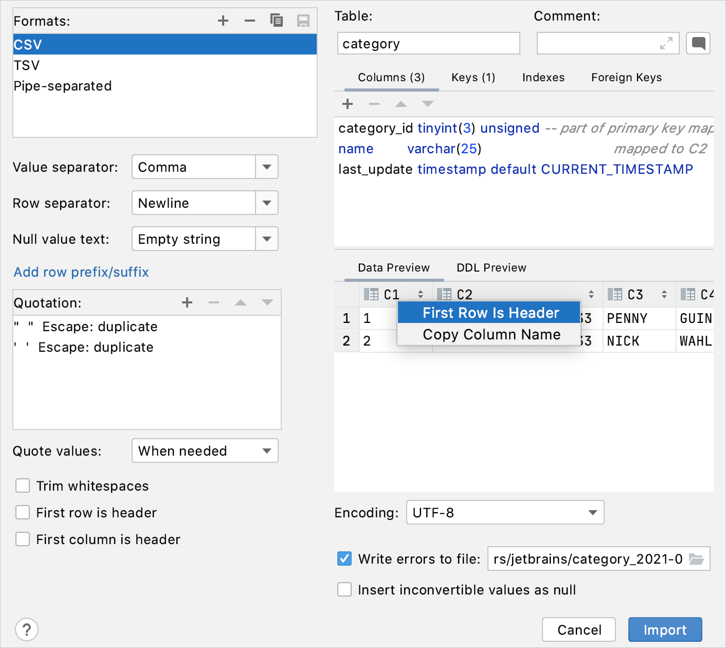726x648 pixels.
Task: Open the help question mark
Action: point(27,629)
